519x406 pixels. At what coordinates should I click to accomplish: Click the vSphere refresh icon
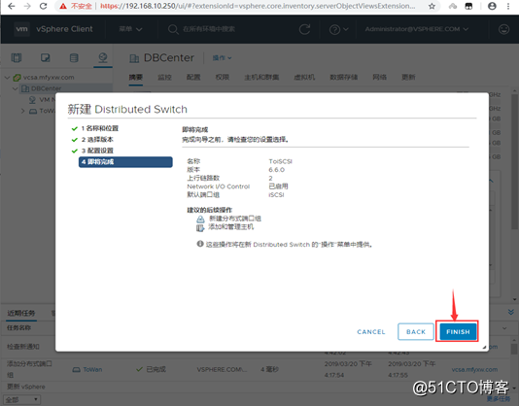pos(304,29)
